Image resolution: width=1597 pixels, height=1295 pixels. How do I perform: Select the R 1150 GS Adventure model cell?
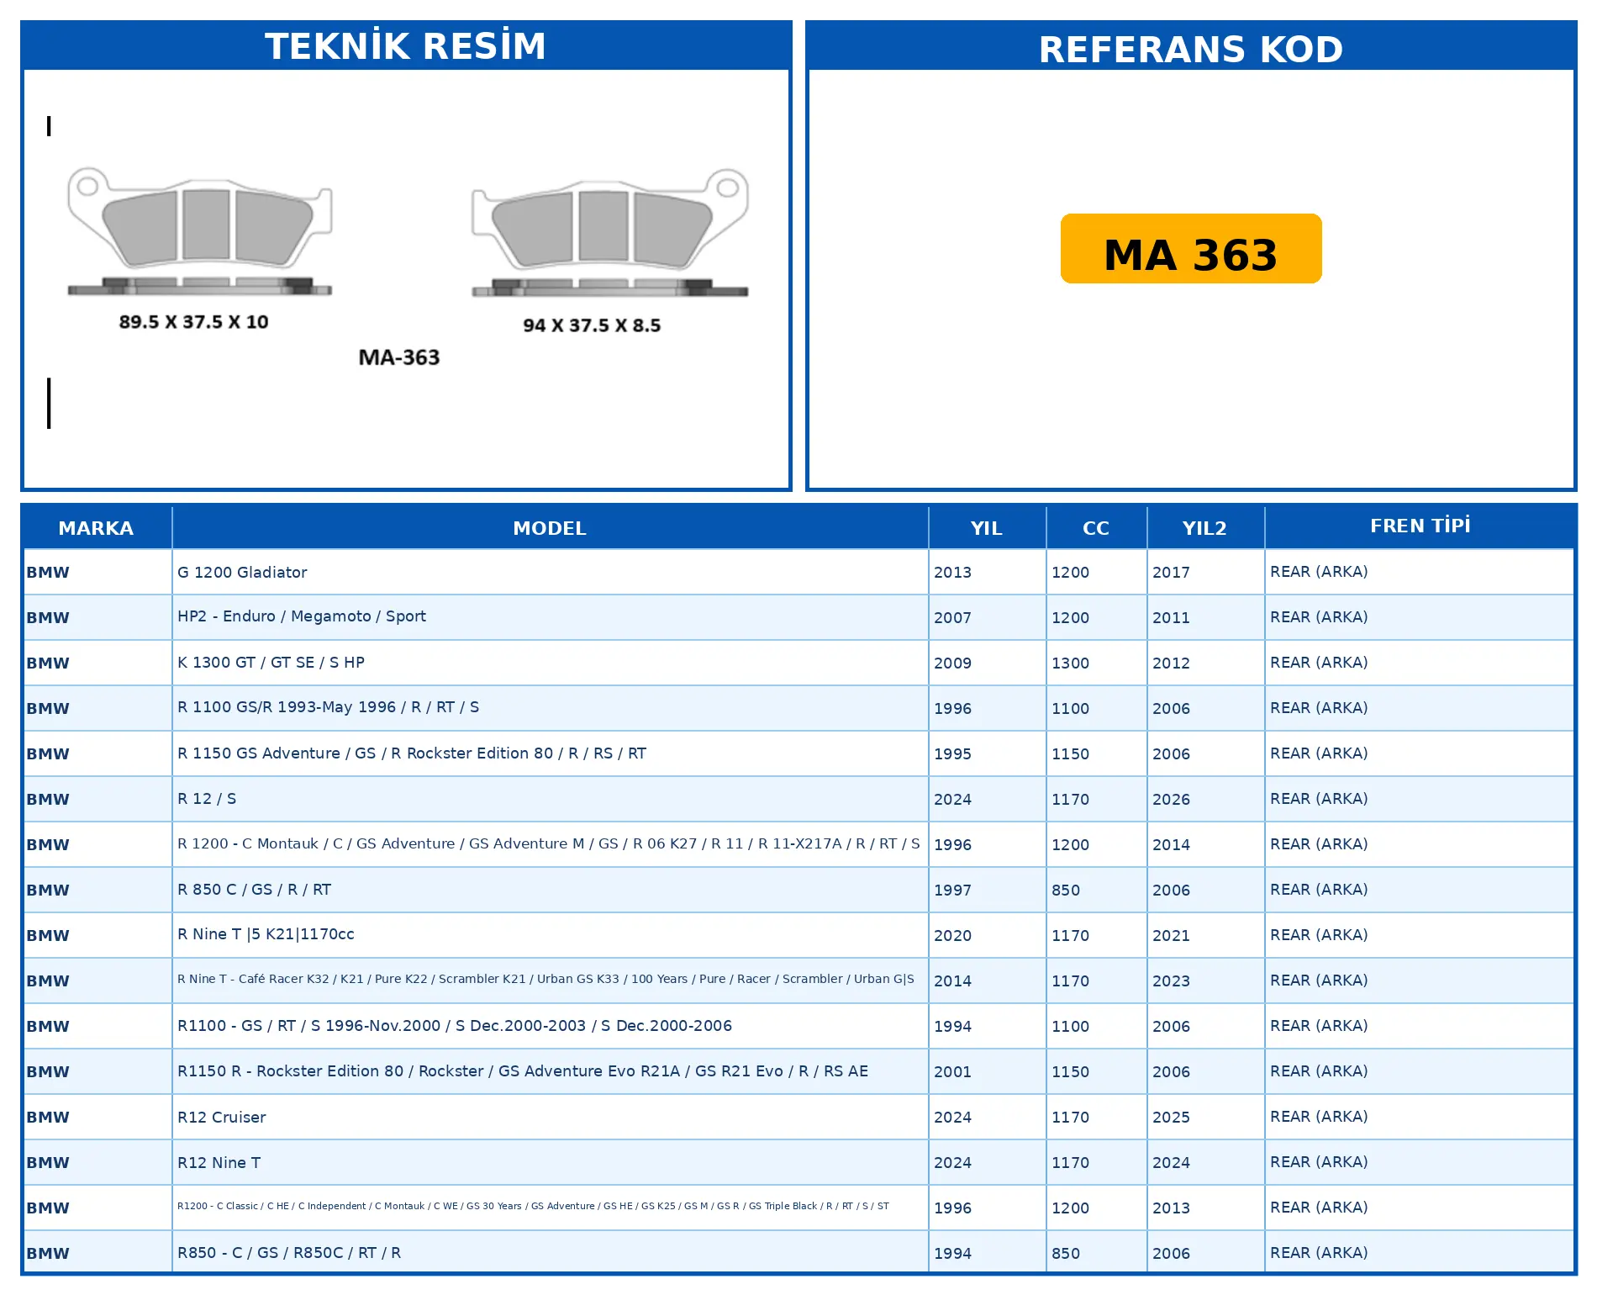(x=550, y=753)
